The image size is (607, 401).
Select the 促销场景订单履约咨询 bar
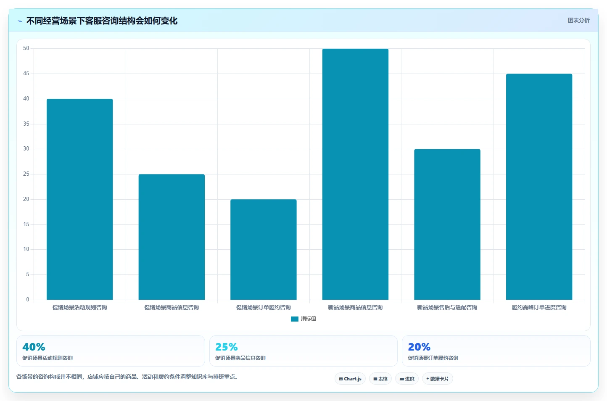tap(264, 250)
